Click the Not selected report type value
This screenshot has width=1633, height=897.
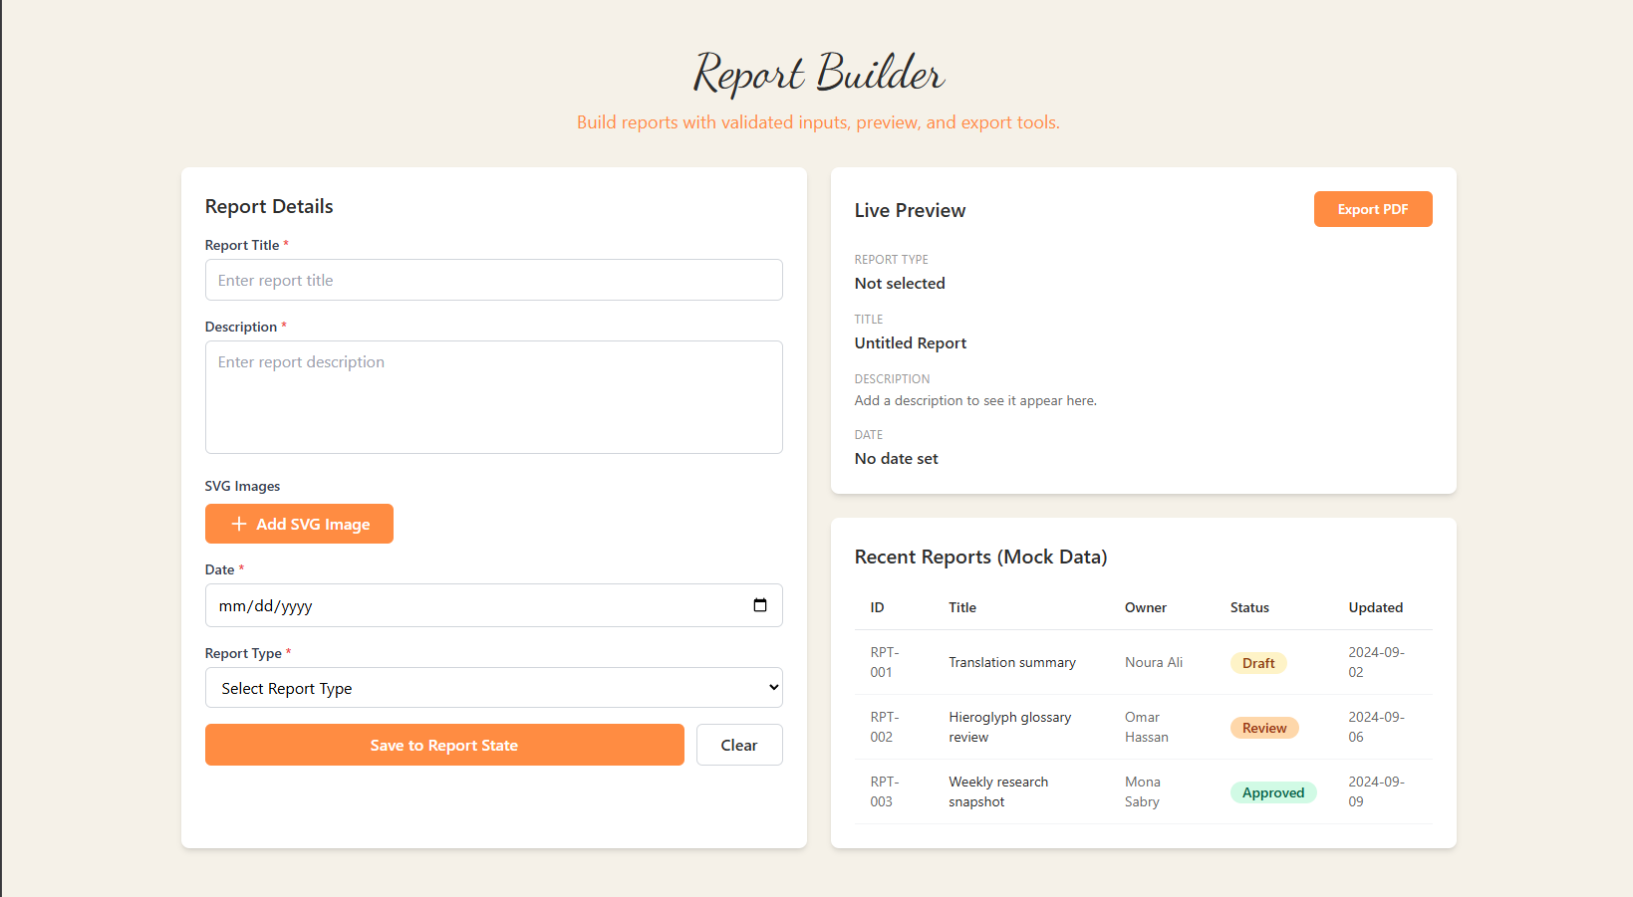point(900,283)
